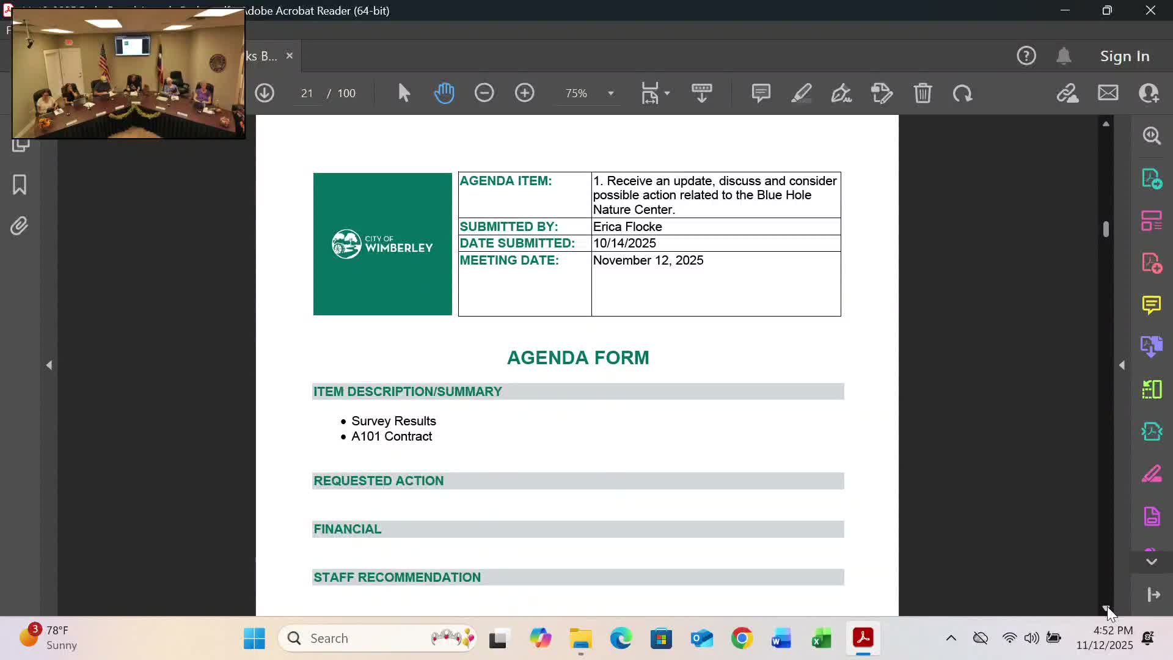Click the trash delete icon
Viewport: 1173px width, 660px height.
point(923,93)
